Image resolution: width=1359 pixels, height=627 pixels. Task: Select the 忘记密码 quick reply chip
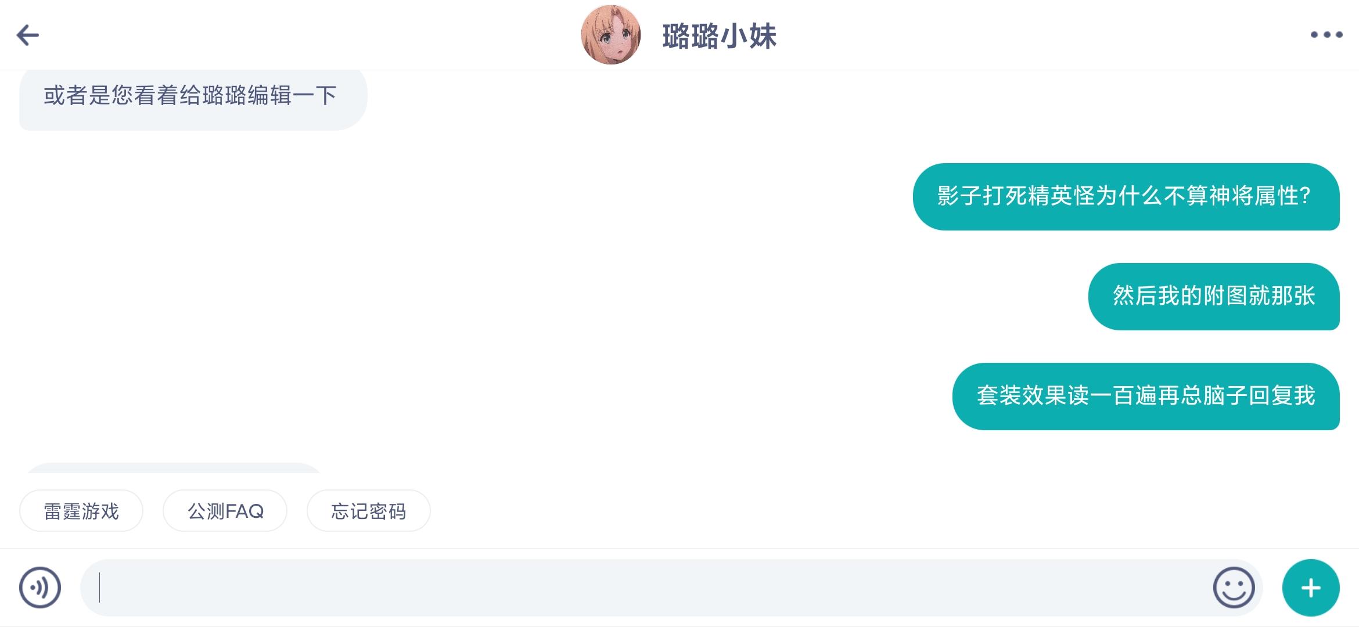pyautogui.click(x=369, y=511)
